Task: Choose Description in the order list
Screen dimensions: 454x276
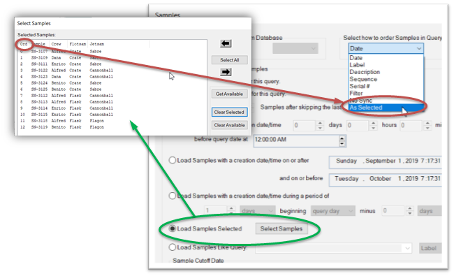Action: pyautogui.click(x=365, y=72)
